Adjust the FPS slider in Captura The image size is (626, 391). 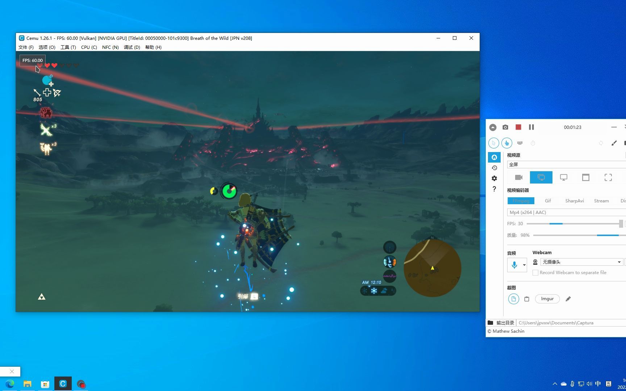click(x=575, y=224)
